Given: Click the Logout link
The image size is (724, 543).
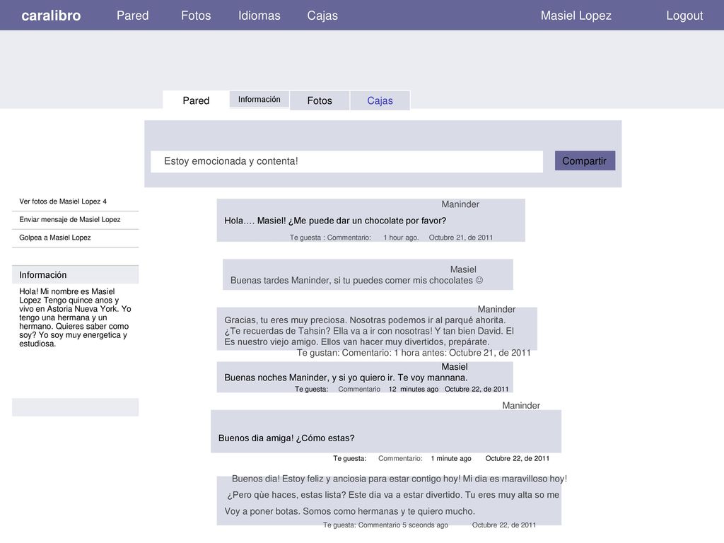Looking at the screenshot, I should tap(684, 16).
